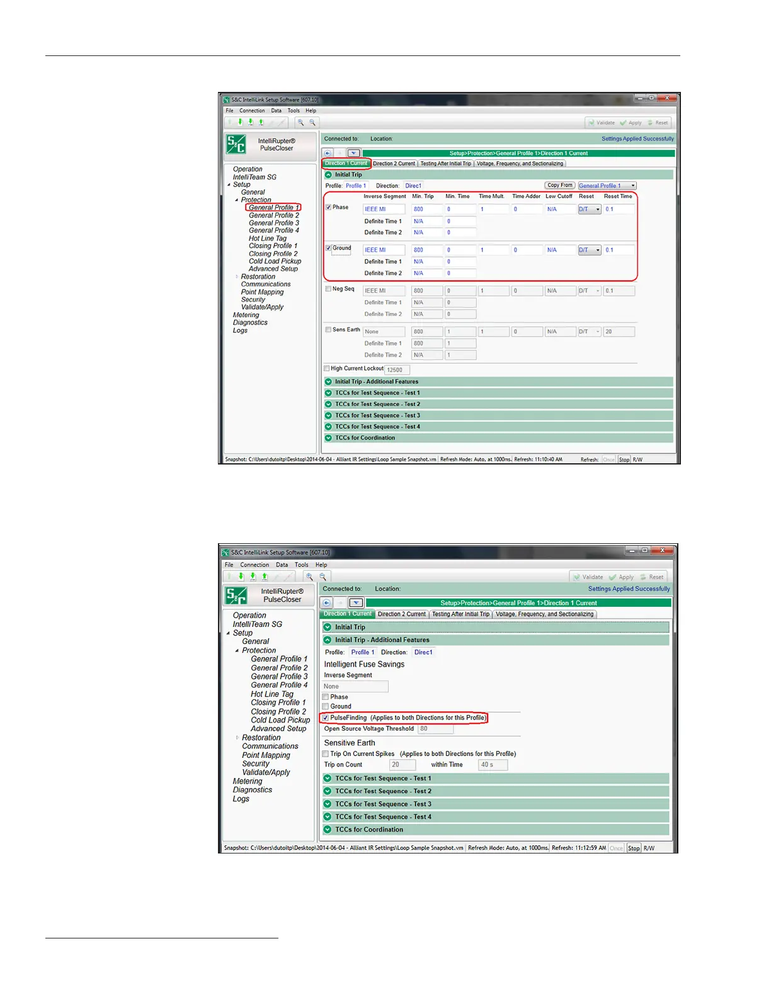The image size is (771, 997).
Task: Click the greyed forward arrow in the lower window
Action: pyautogui.click(x=340, y=602)
